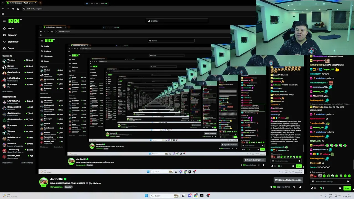Collapse recommended list with Mostrar Menos
This screenshot has height=199, width=354.
(27, 163)
